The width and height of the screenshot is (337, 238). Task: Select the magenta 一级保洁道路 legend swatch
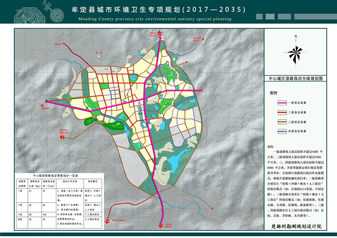[x=278, y=103]
